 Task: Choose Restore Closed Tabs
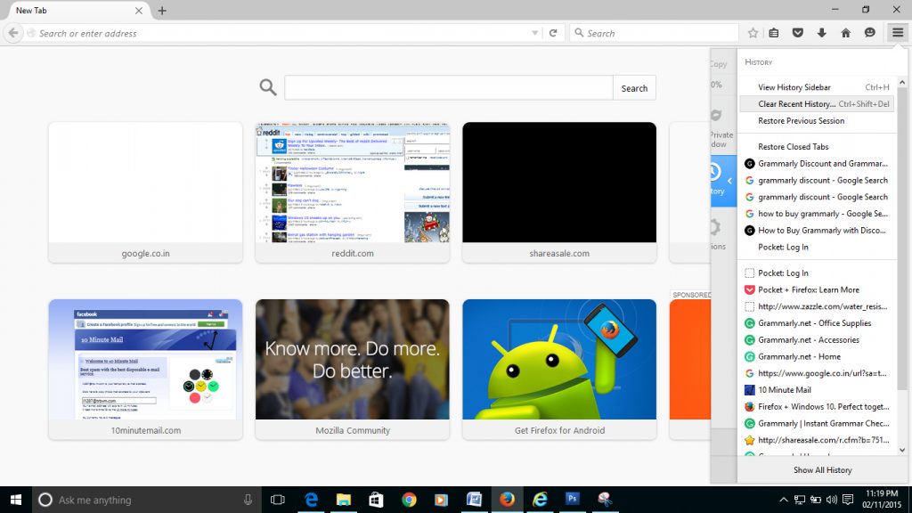point(818,147)
